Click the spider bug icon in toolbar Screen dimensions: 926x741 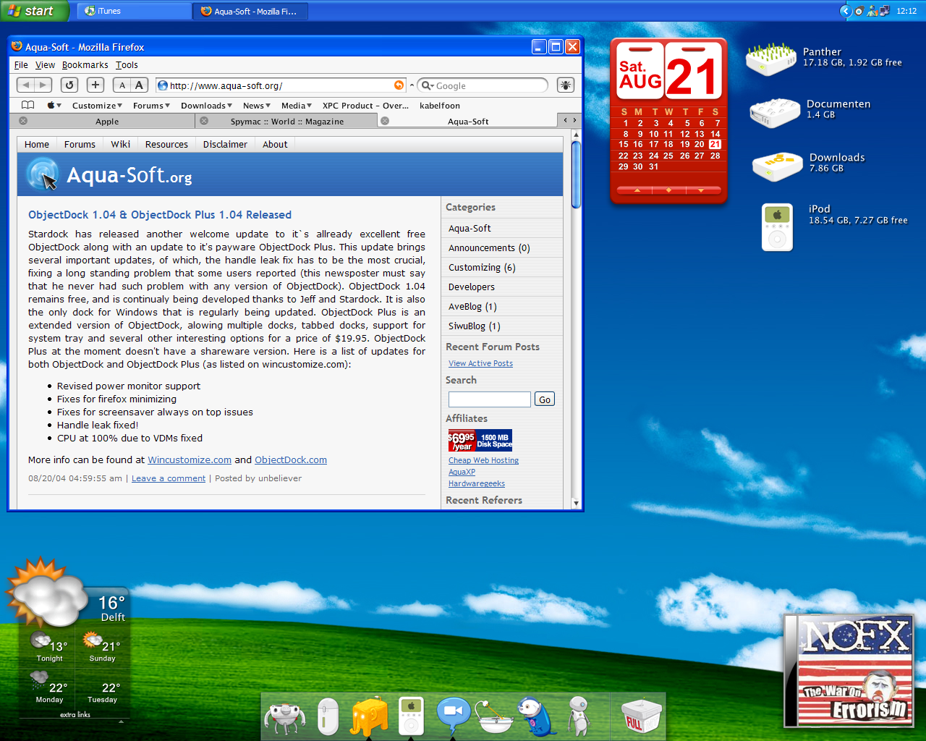pyautogui.click(x=566, y=85)
